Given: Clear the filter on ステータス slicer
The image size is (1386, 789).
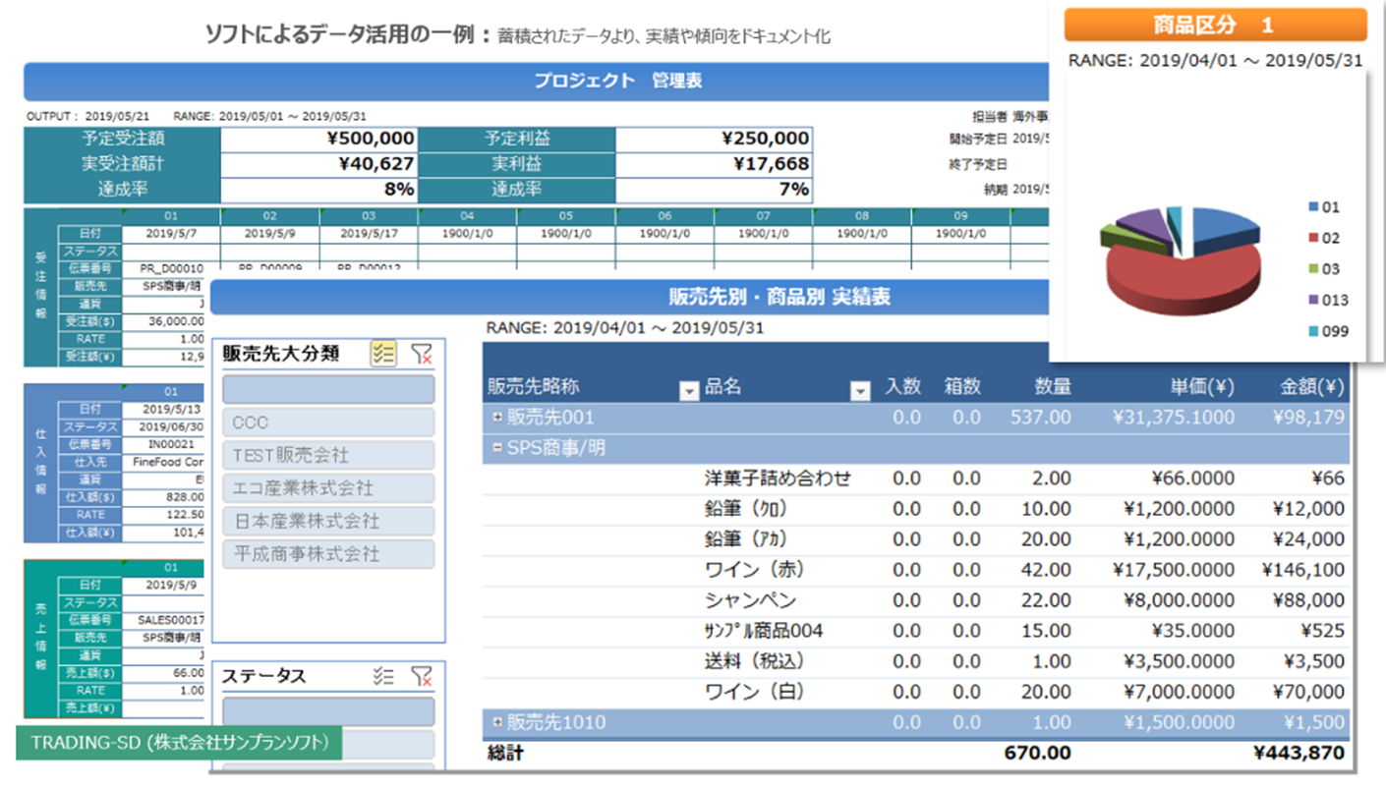Looking at the screenshot, I should [422, 676].
